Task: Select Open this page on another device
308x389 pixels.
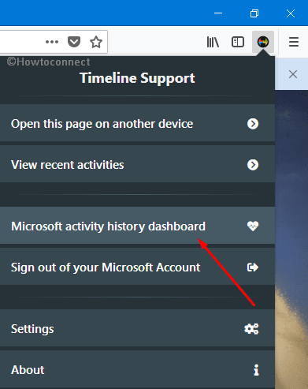Action: pyautogui.click(x=137, y=124)
